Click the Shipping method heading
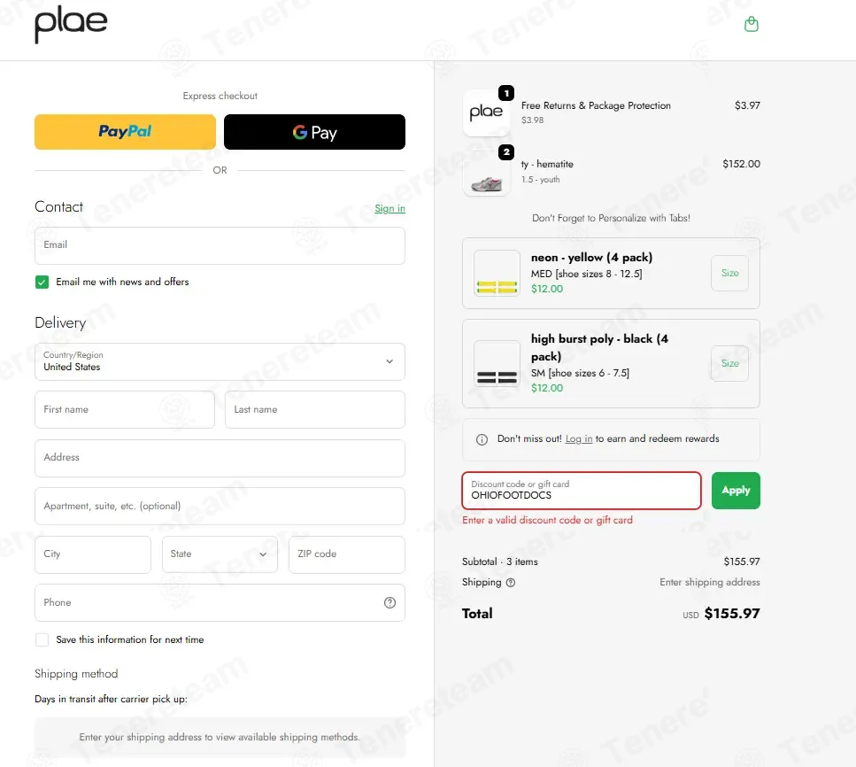856x767 pixels. pos(76,674)
